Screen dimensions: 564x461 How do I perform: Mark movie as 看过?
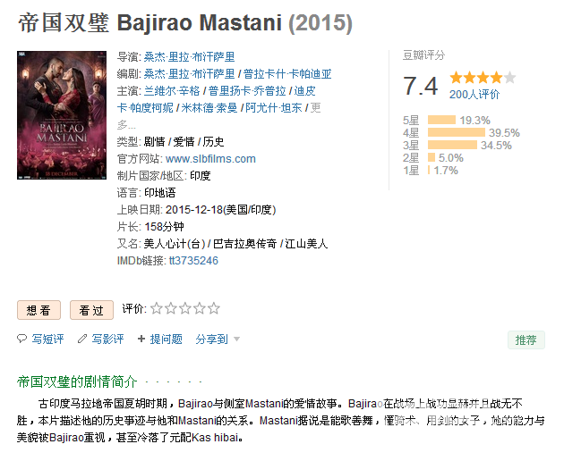(91, 310)
